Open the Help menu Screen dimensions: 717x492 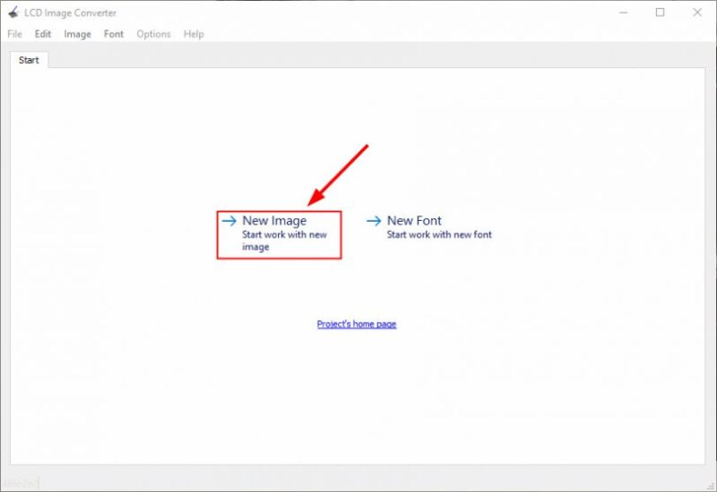click(x=194, y=34)
